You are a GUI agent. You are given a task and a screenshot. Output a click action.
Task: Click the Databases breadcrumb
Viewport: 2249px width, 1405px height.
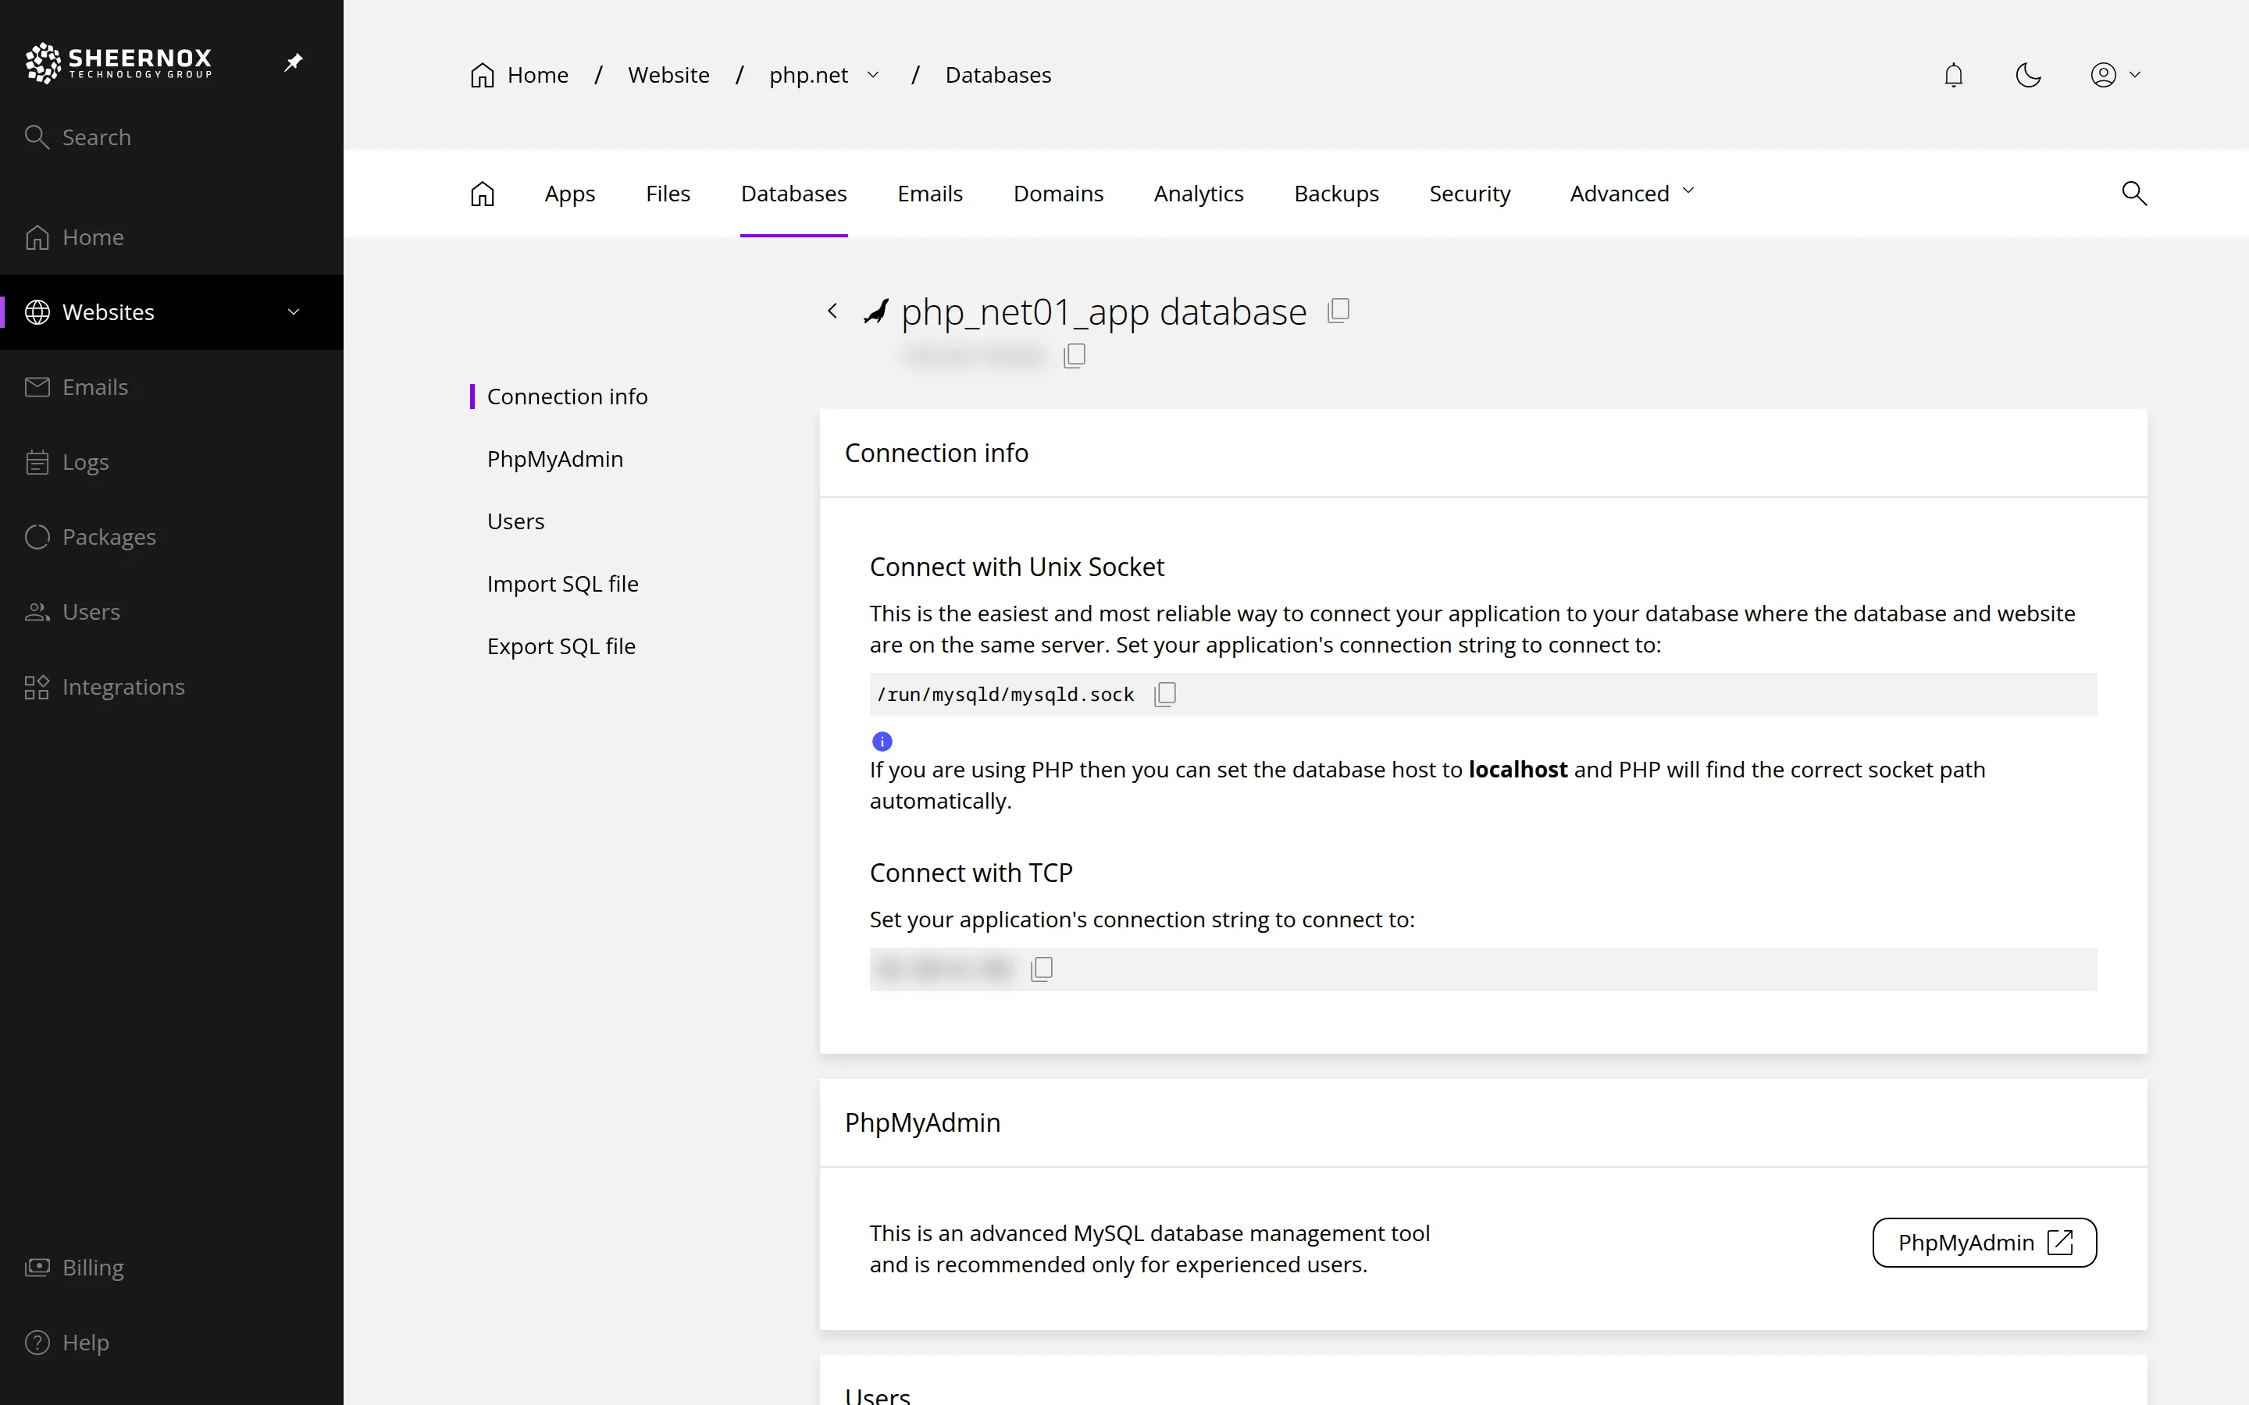point(998,74)
